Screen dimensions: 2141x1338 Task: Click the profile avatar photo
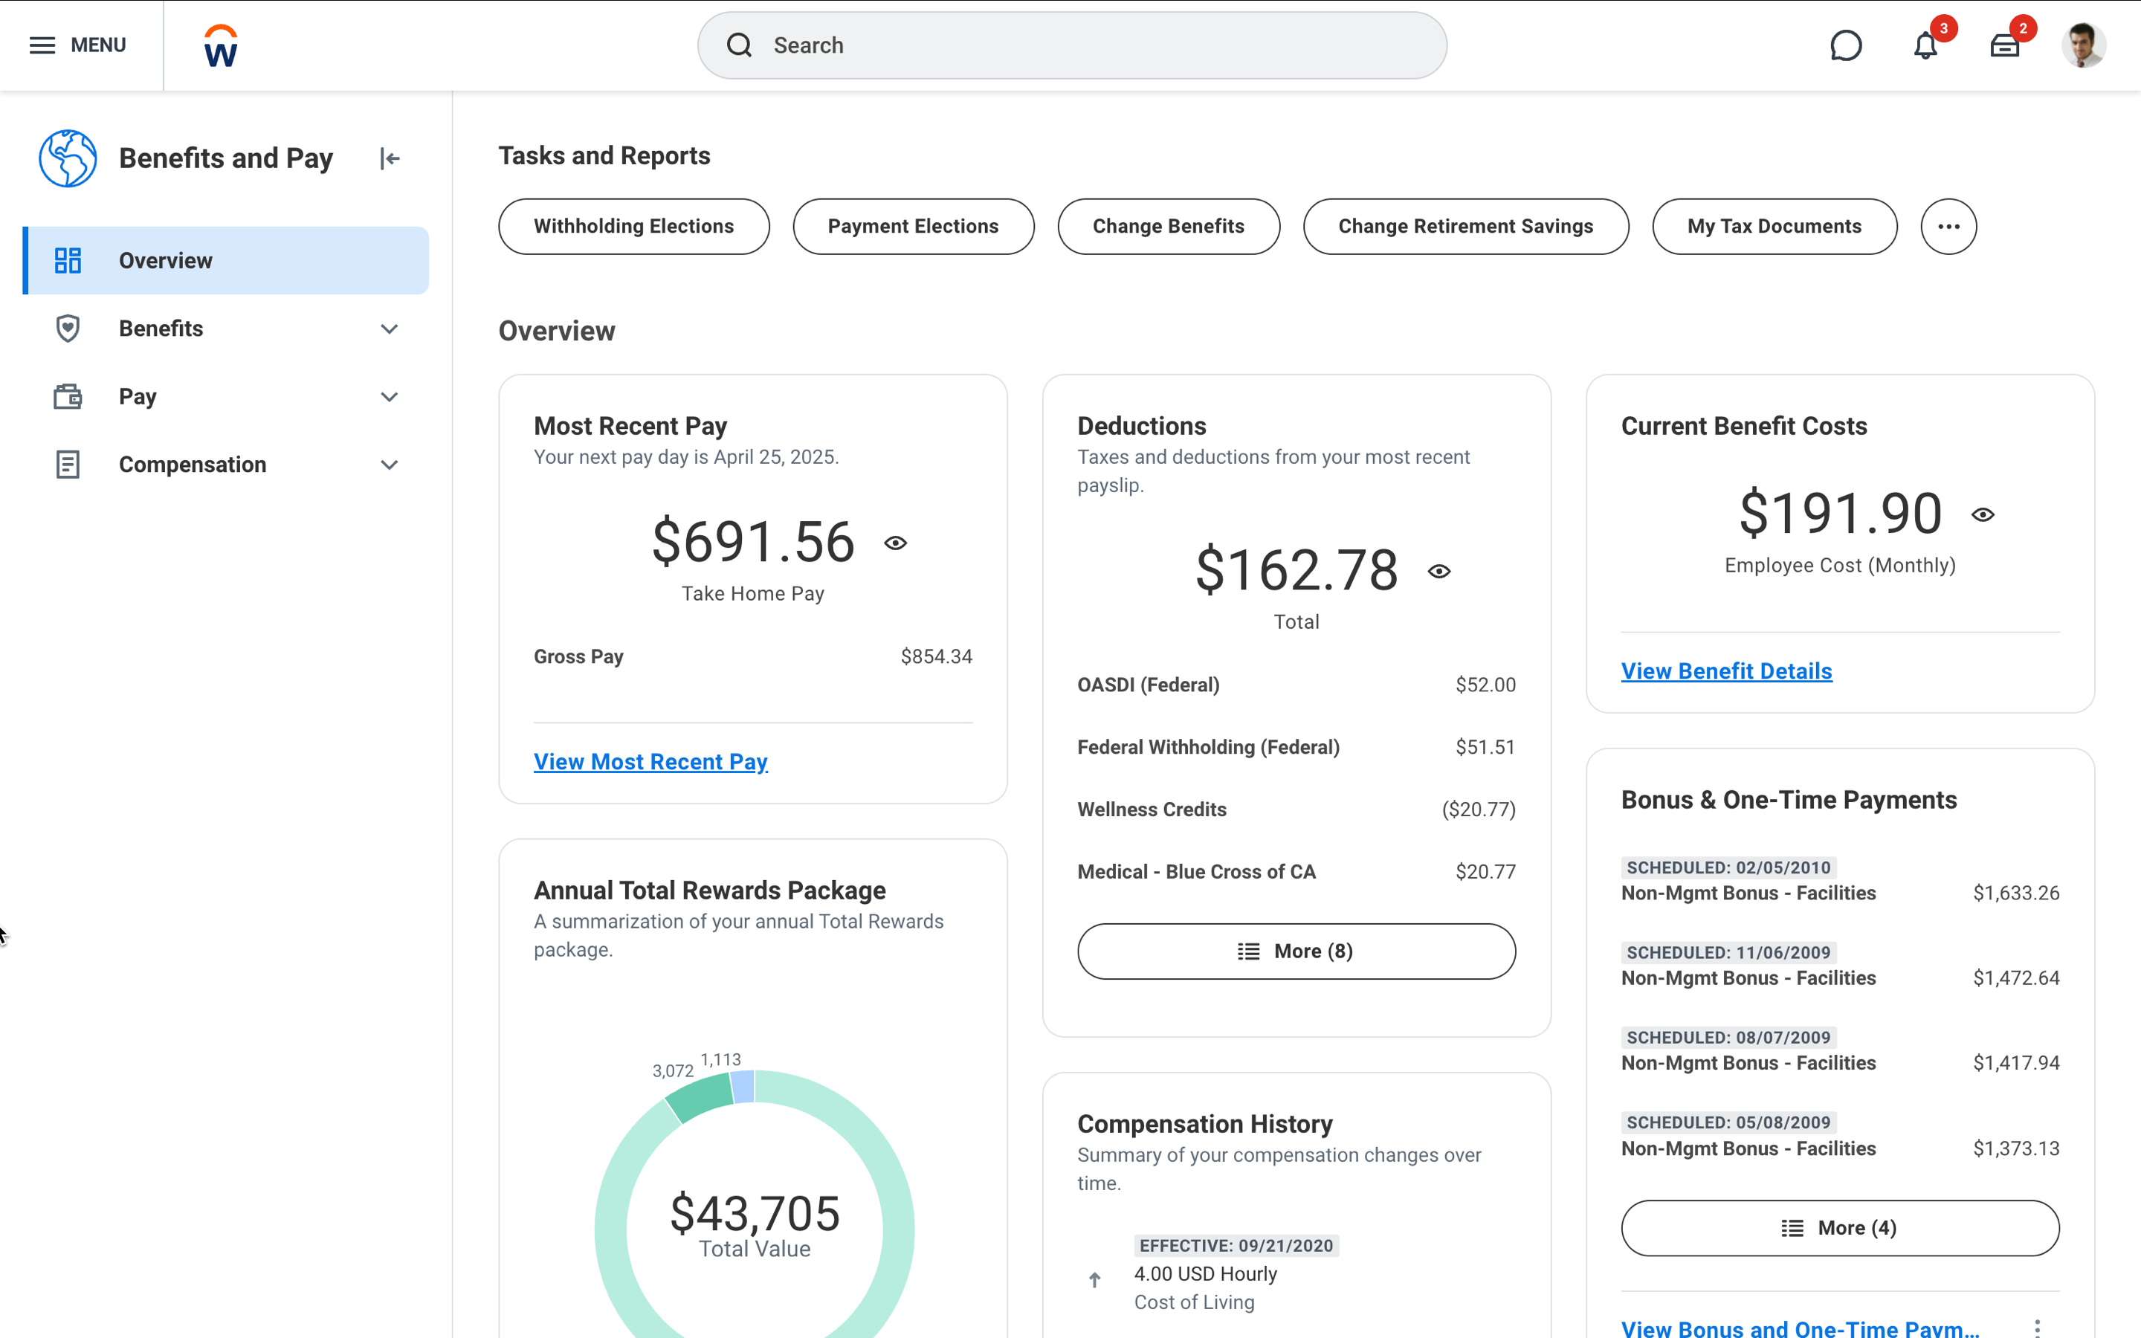click(x=2084, y=45)
